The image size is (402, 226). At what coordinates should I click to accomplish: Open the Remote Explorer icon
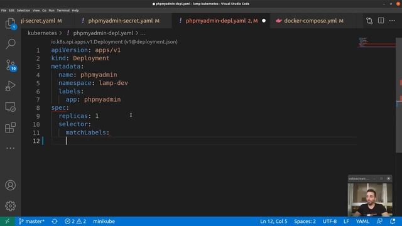(x=10, y=107)
